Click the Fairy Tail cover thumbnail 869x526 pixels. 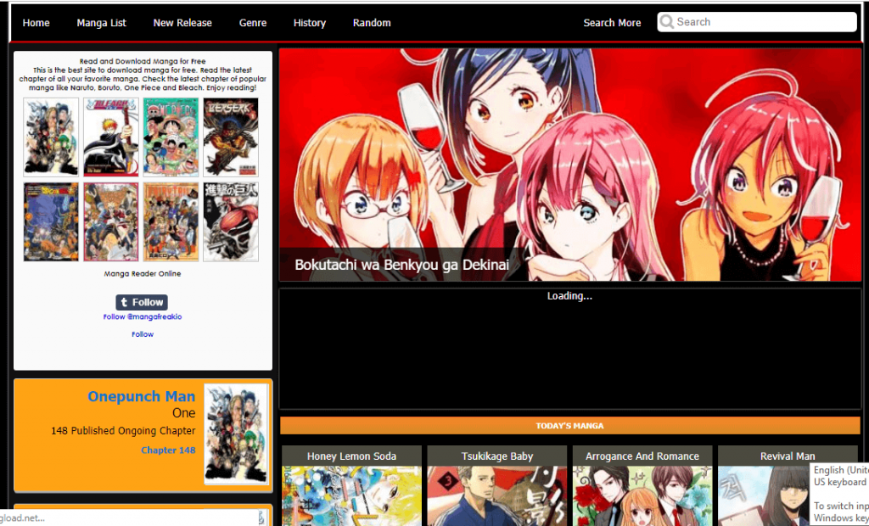click(x=171, y=221)
